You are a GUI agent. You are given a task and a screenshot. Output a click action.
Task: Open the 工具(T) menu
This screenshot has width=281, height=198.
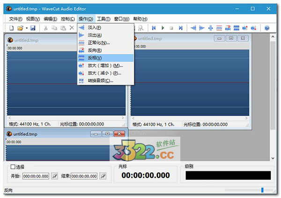pos(104,19)
